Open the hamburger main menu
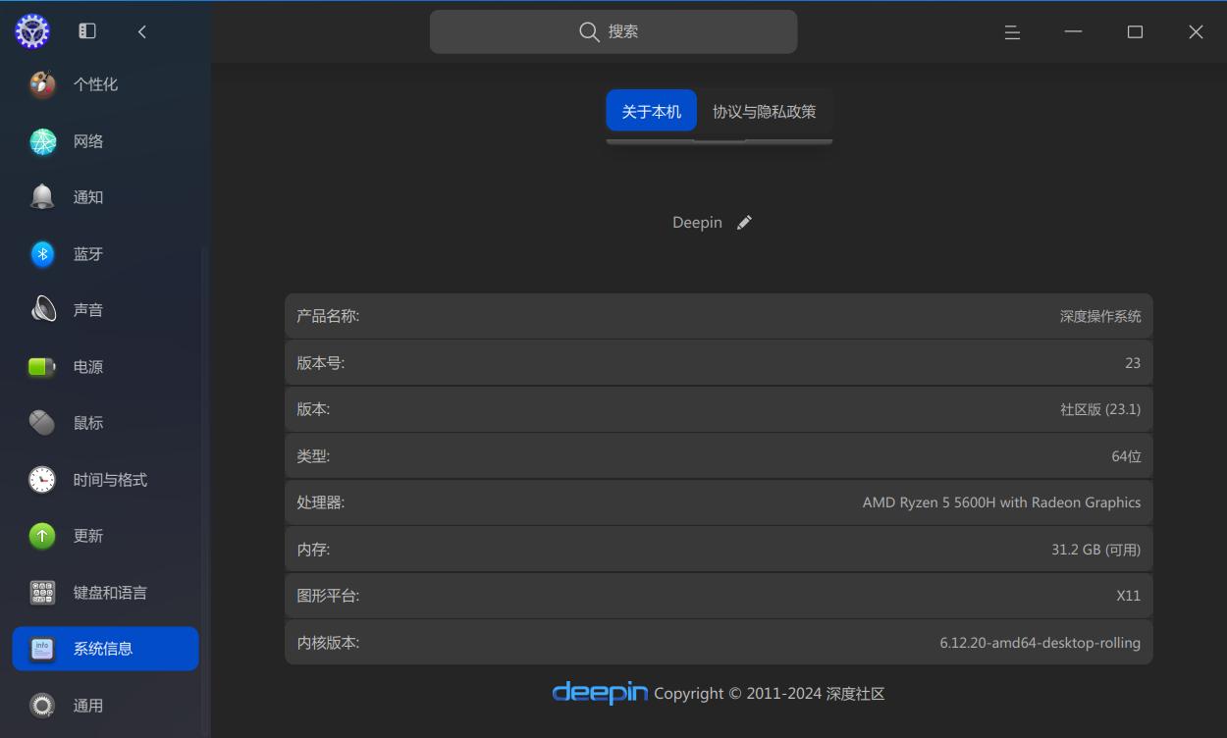This screenshot has width=1227, height=738. pos(1012,32)
